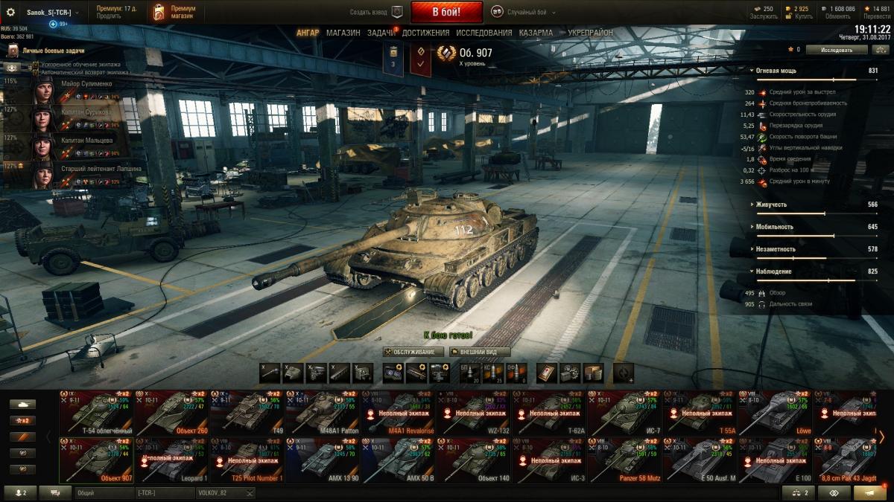This screenshot has height=502, width=894.
Task: Open the contacts list icon showing 2
Action: pyautogui.click(x=20, y=492)
